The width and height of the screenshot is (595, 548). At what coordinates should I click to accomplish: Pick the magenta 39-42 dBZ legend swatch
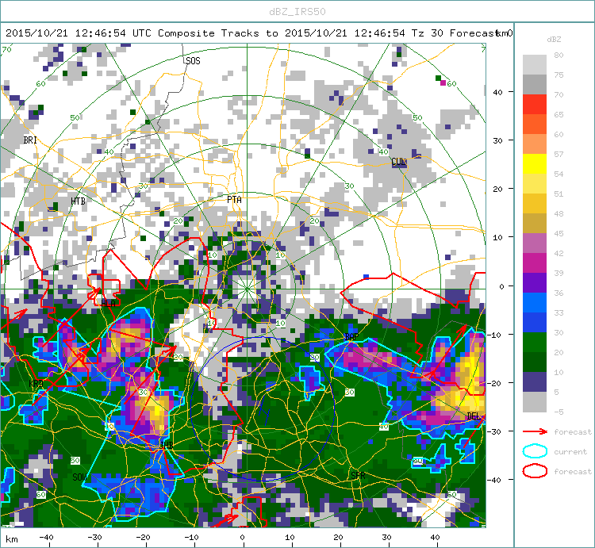click(x=535, y=263)
